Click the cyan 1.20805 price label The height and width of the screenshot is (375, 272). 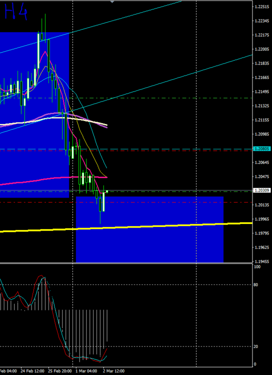coord(262,149)
